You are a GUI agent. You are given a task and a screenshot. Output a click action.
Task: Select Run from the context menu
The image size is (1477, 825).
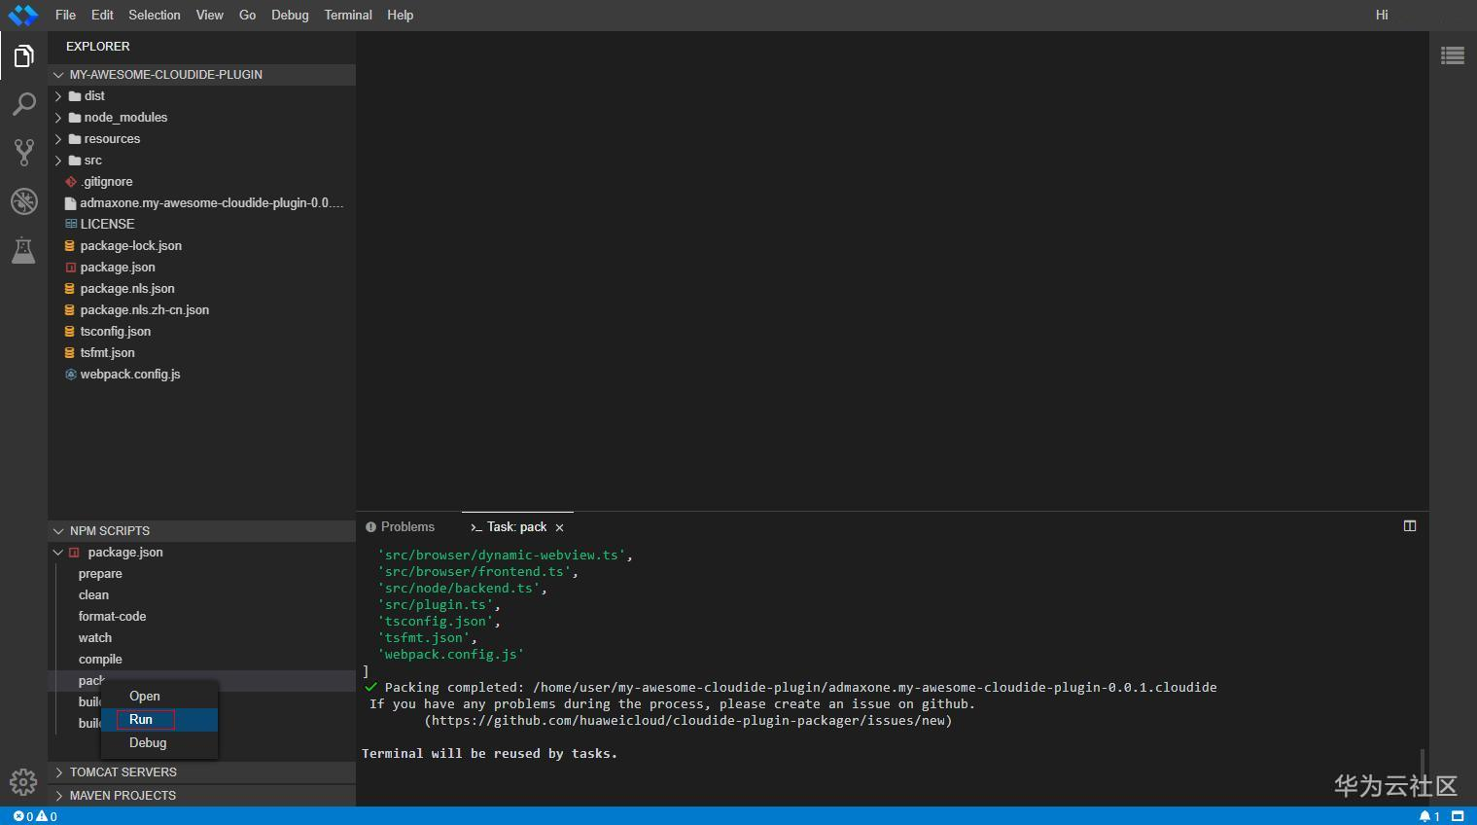tap(142, 719)
